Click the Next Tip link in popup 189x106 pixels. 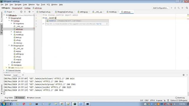(99, 24)
